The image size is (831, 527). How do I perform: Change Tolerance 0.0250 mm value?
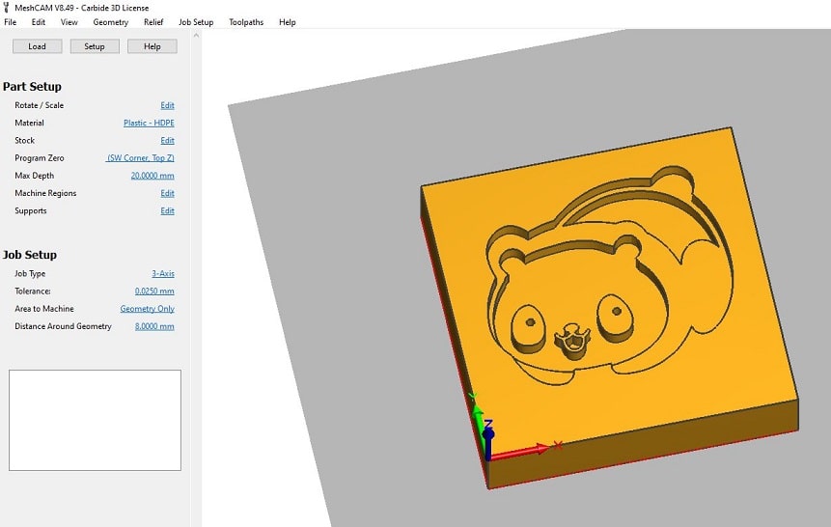(154, 291)
